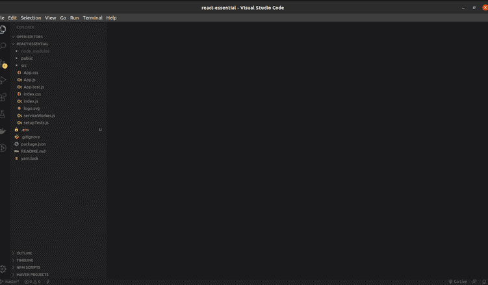Open the errors and warnings count indicator
The image size is (488, 285).
coord(32,282)
